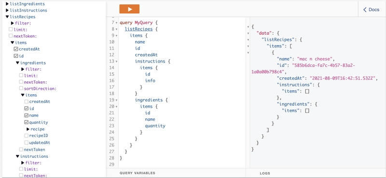Collapse the "data" object in results
Screen dimensions: 386x178
point(248,33)
